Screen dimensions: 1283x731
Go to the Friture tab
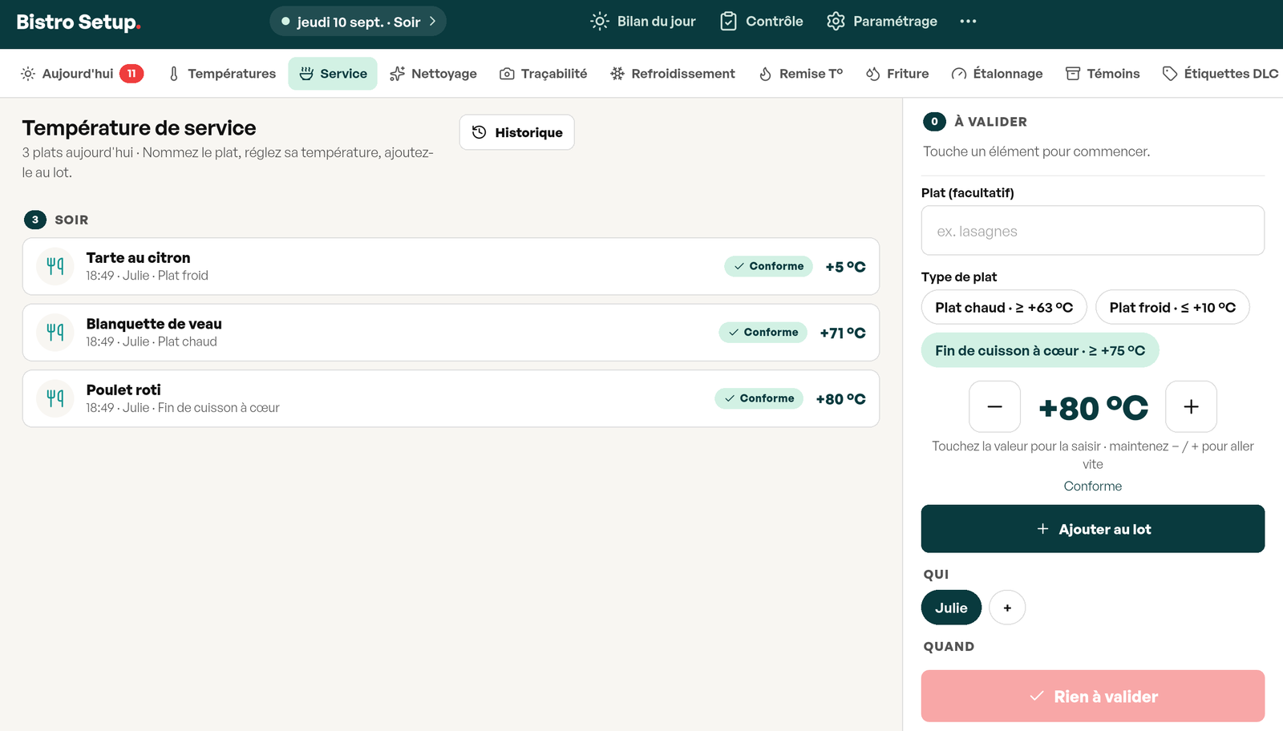pyautogui.click(x=897, y=74)
